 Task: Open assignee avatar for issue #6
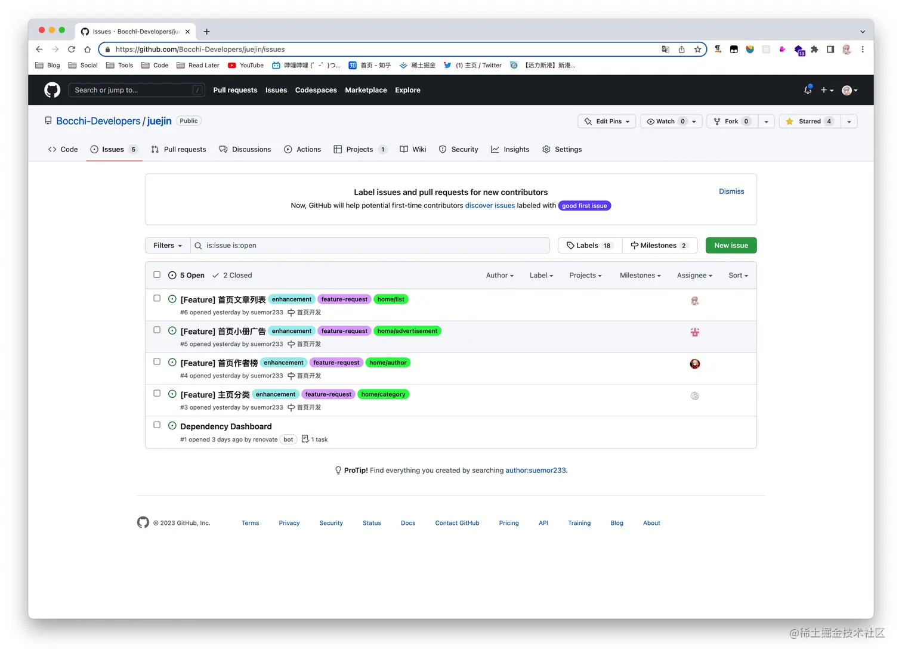[695, 301]
